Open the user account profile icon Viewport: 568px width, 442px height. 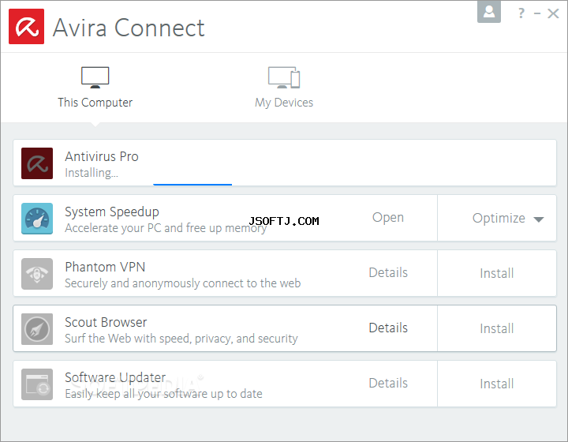(x=489, y=11)
